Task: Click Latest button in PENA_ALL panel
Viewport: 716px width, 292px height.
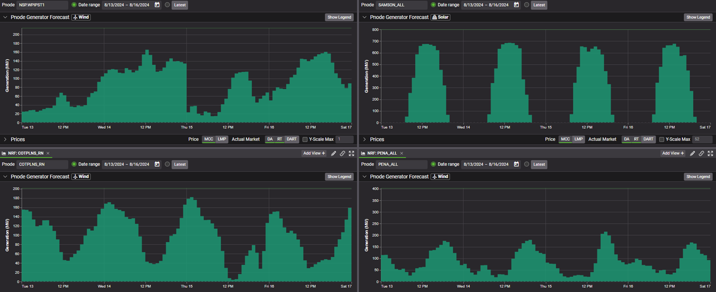Action: [539, 164]
